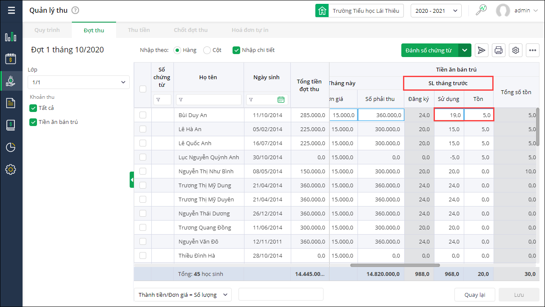The height and width of the screenshot is (307, 545).
Task: Click the Quay lại button
Action: coord(474,295)
